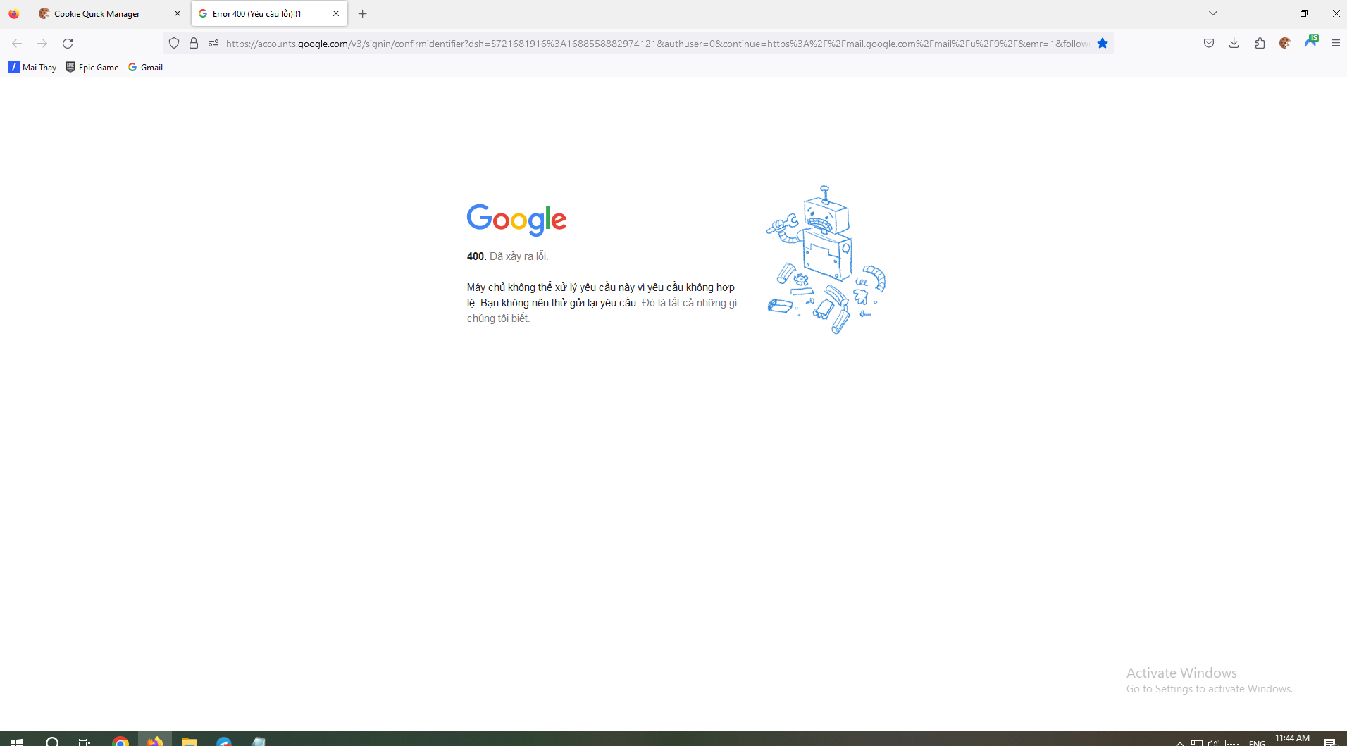Reload the current page
This screenshot has height=746, width=1347.
tap(68, 44)
